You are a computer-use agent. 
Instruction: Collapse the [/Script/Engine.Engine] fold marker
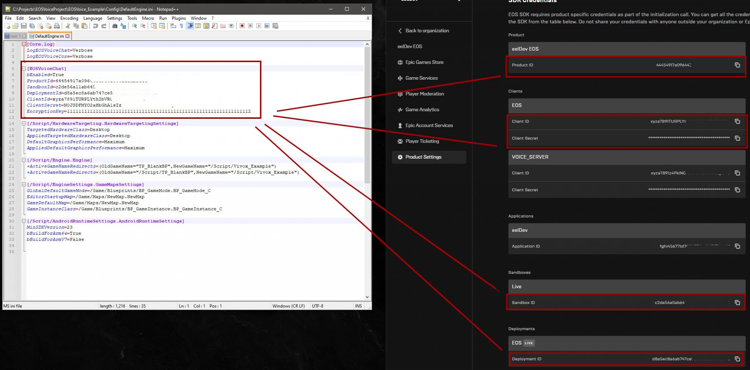click(x=24, y=160)
